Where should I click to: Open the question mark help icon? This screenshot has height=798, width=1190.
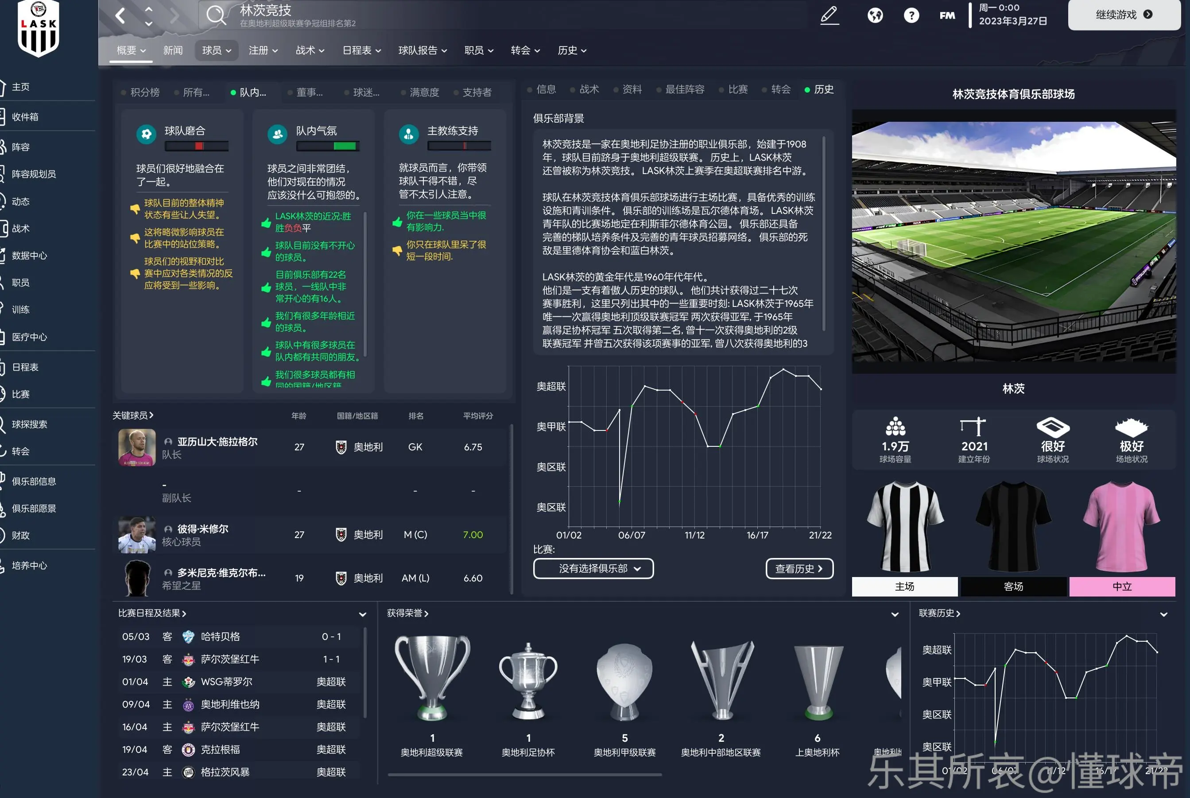911,15
